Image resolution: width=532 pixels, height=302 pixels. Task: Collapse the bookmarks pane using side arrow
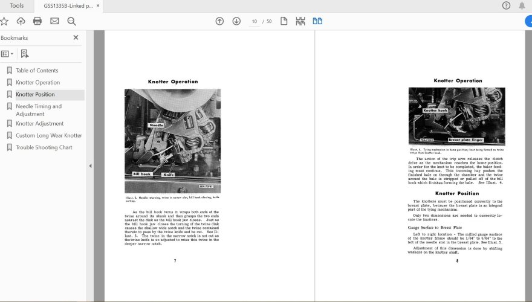click(x=90, y=165)
